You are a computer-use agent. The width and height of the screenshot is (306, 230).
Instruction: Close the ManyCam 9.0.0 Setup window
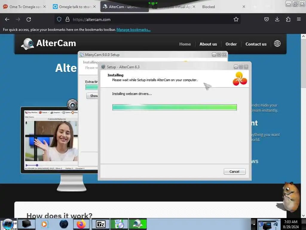coord(224,55)
